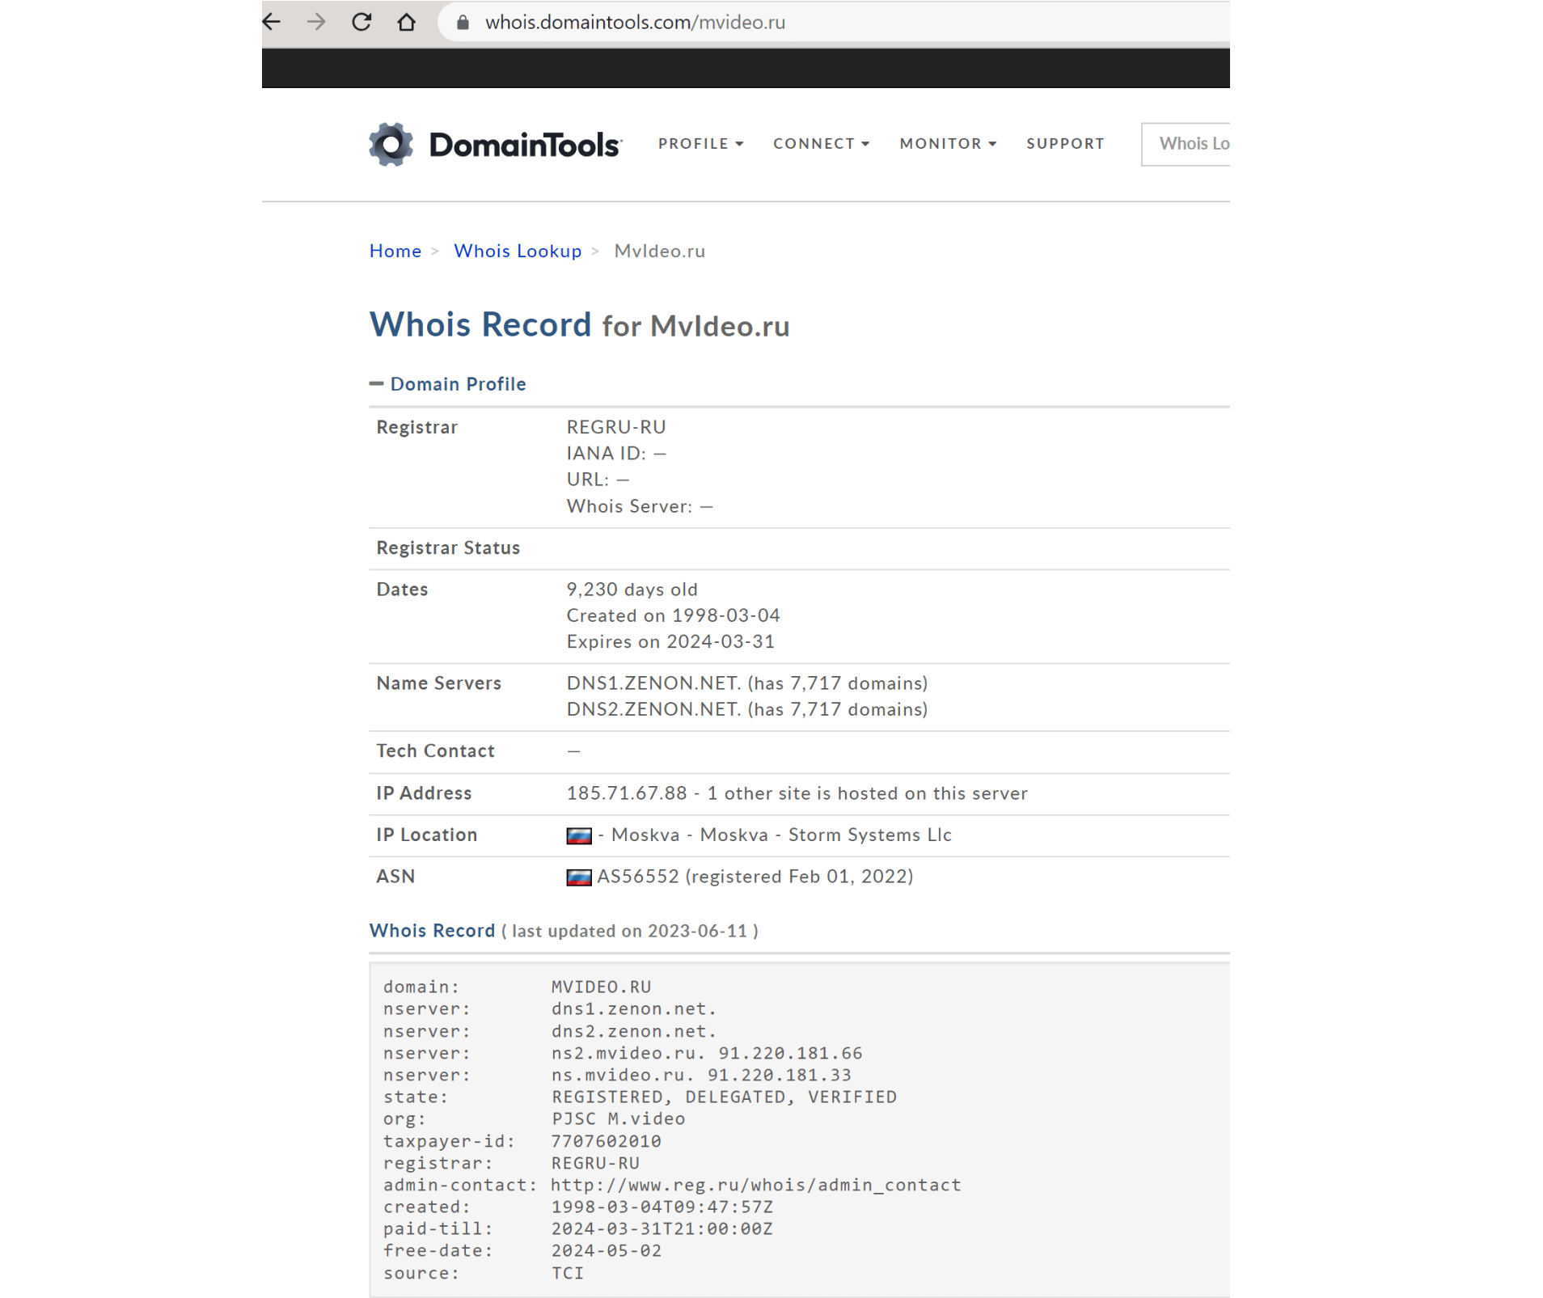Reload the page with refresh icon

[361, 22]
